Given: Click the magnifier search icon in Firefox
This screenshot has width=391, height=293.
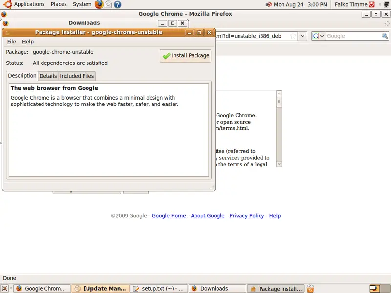Looking at the screenshot, I should [385, 36].
